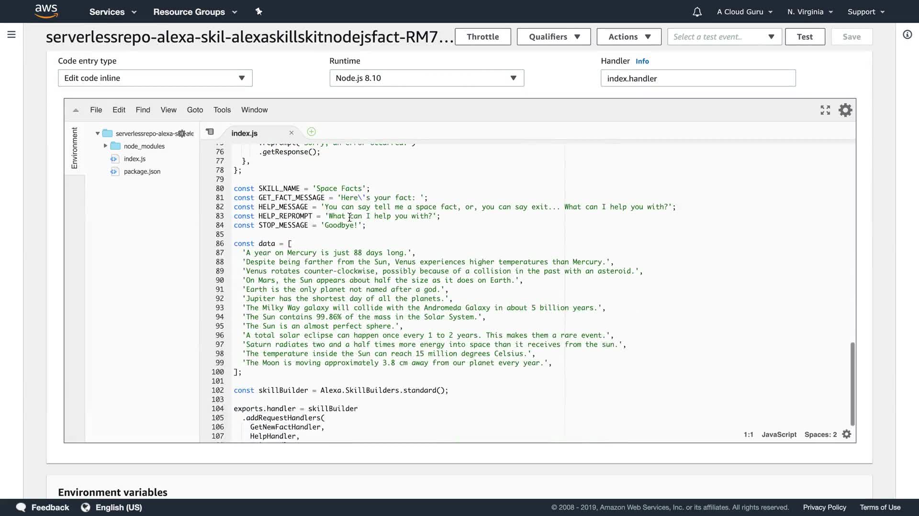Click the status bar settings gear
The width and height of the screenshot is (919, 516).
coord(847,434)
